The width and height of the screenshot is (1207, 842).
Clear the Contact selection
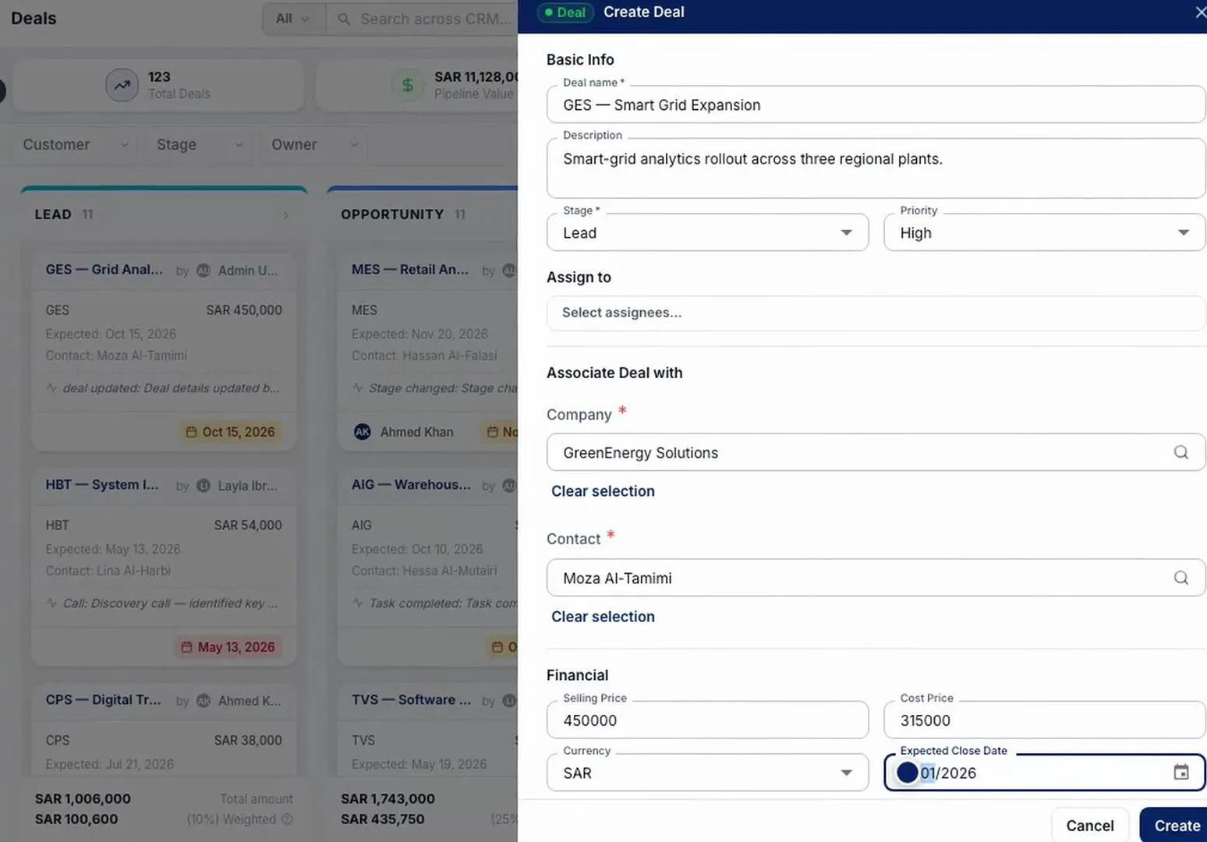point(603,617)
